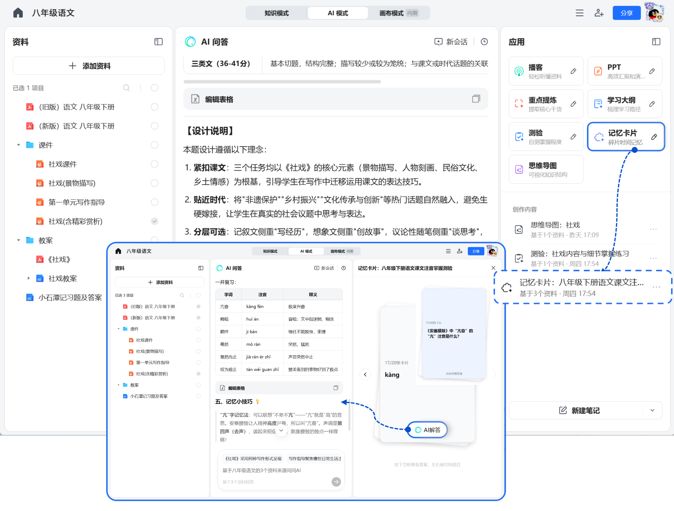Switch to 画布模式 tab
Screen dimensions: 674x511
tap(391, 13)
